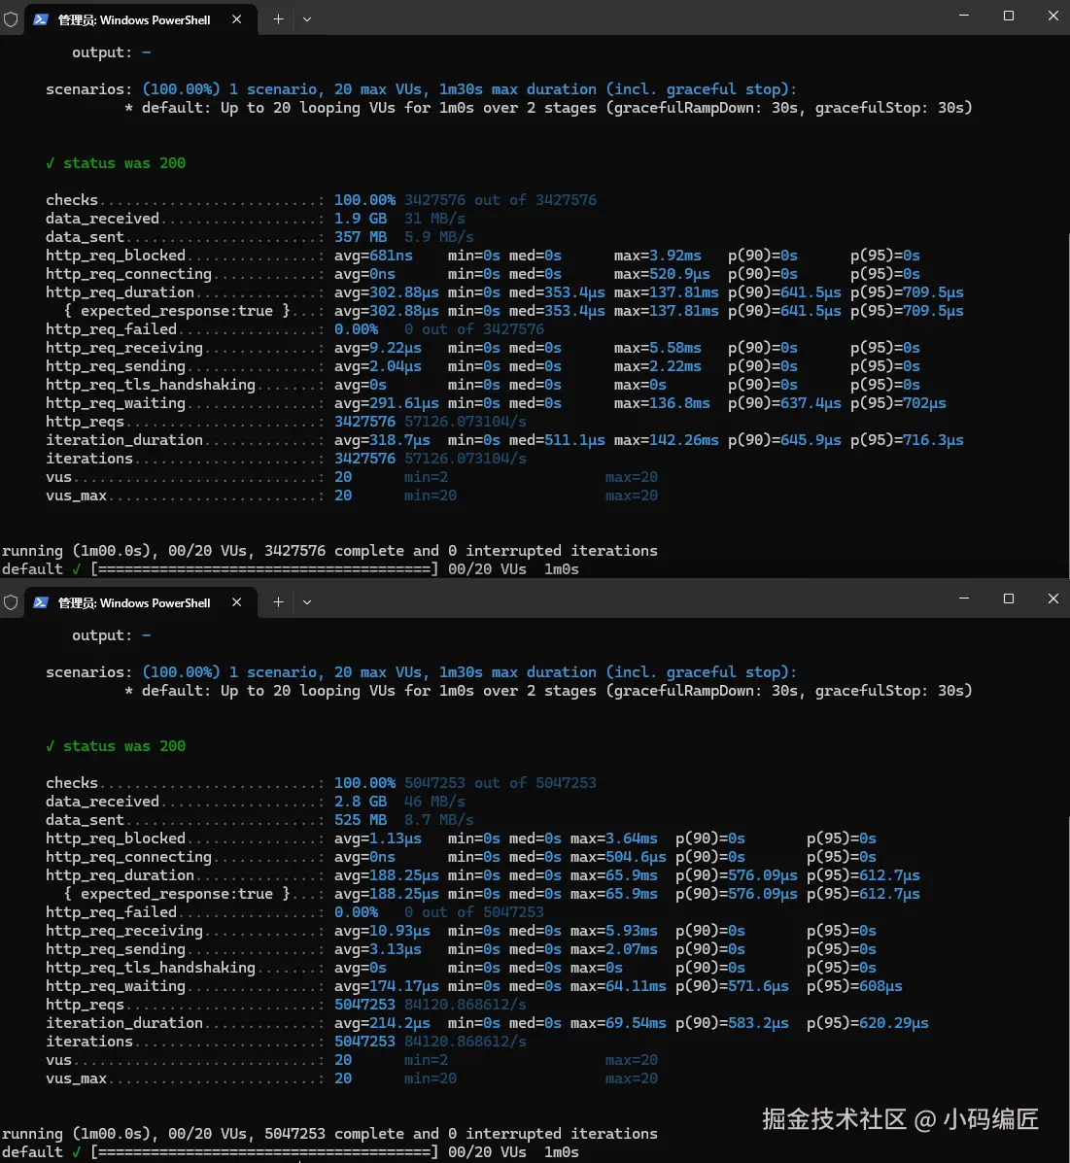Click the 3427576 http_reqs value in output
Screen dimensions: 1070x1163
pos(364,422)
